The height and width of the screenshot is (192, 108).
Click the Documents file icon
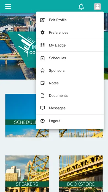(42, 95)
